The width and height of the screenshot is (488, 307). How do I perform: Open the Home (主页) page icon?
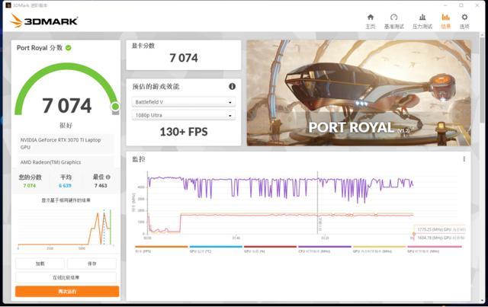371,18
